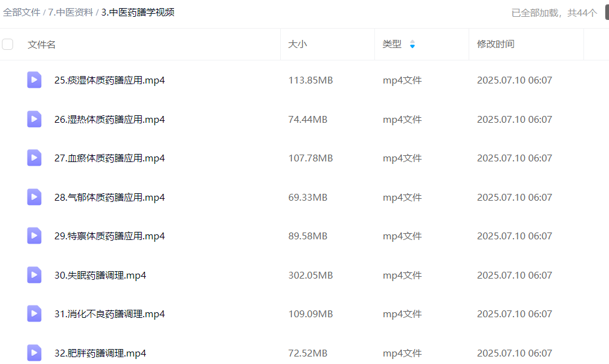
Task: Go to 全部文件 in breadcrumb
Action: (22, 12)
